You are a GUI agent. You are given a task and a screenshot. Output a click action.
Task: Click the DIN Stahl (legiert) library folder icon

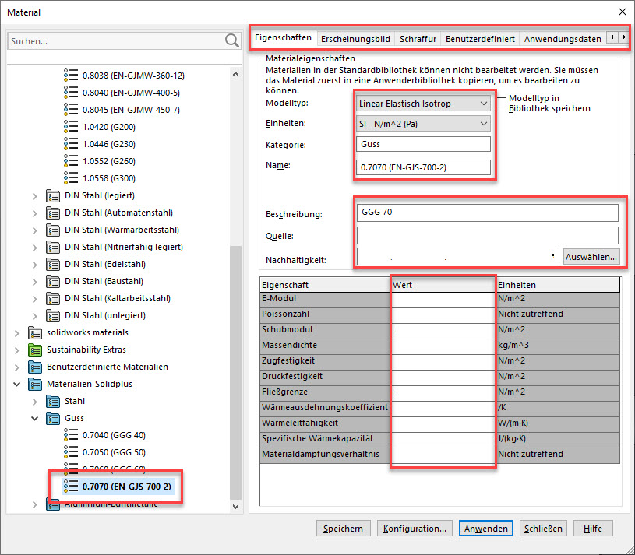pos(53,195)
